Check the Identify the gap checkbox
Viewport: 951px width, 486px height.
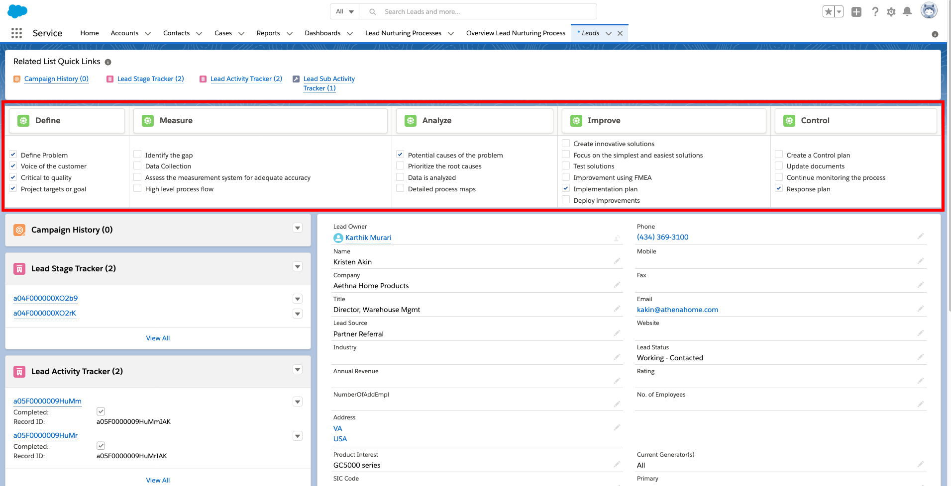tap(137, 154)
